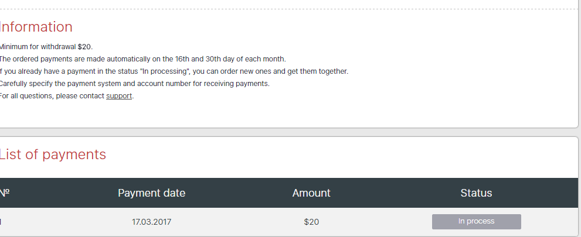Click the Information heading

(36, 27)
